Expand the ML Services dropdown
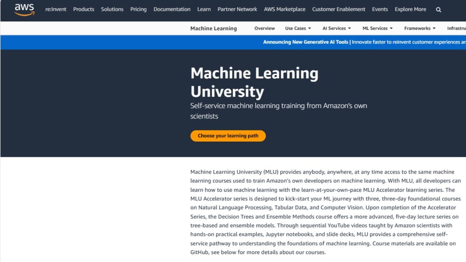 tap(378, 28)
